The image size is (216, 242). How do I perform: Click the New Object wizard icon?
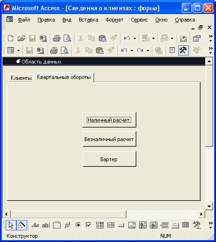[x=183, y=38]
